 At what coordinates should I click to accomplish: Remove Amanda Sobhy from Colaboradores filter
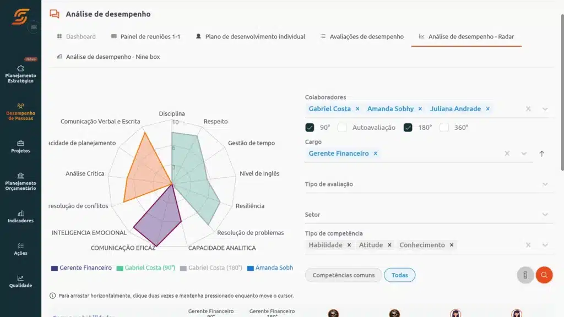pos(420,108)
